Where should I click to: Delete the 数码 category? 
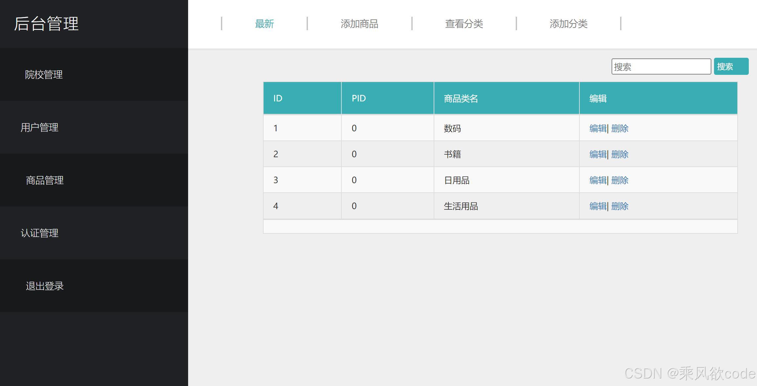(620, 128)
